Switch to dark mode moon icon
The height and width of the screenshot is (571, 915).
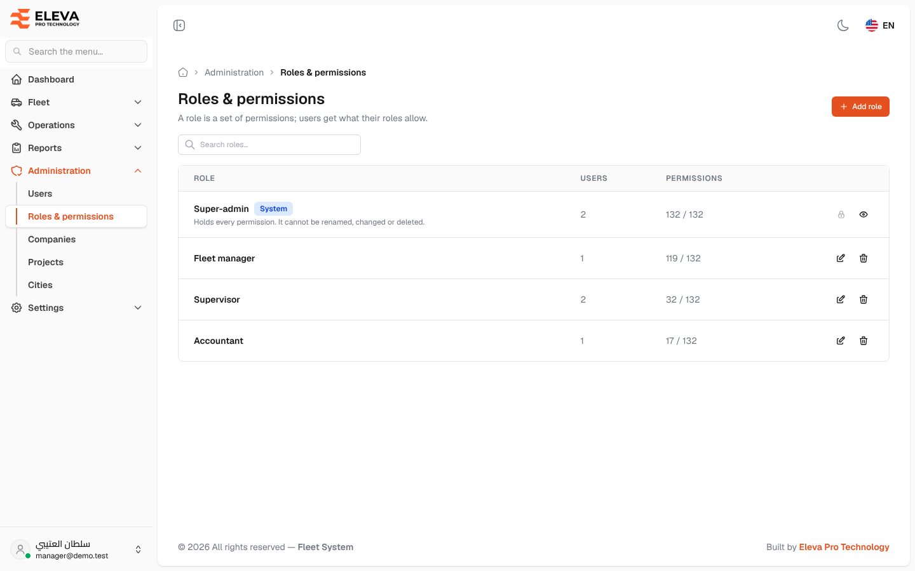[x=843, y=25]
